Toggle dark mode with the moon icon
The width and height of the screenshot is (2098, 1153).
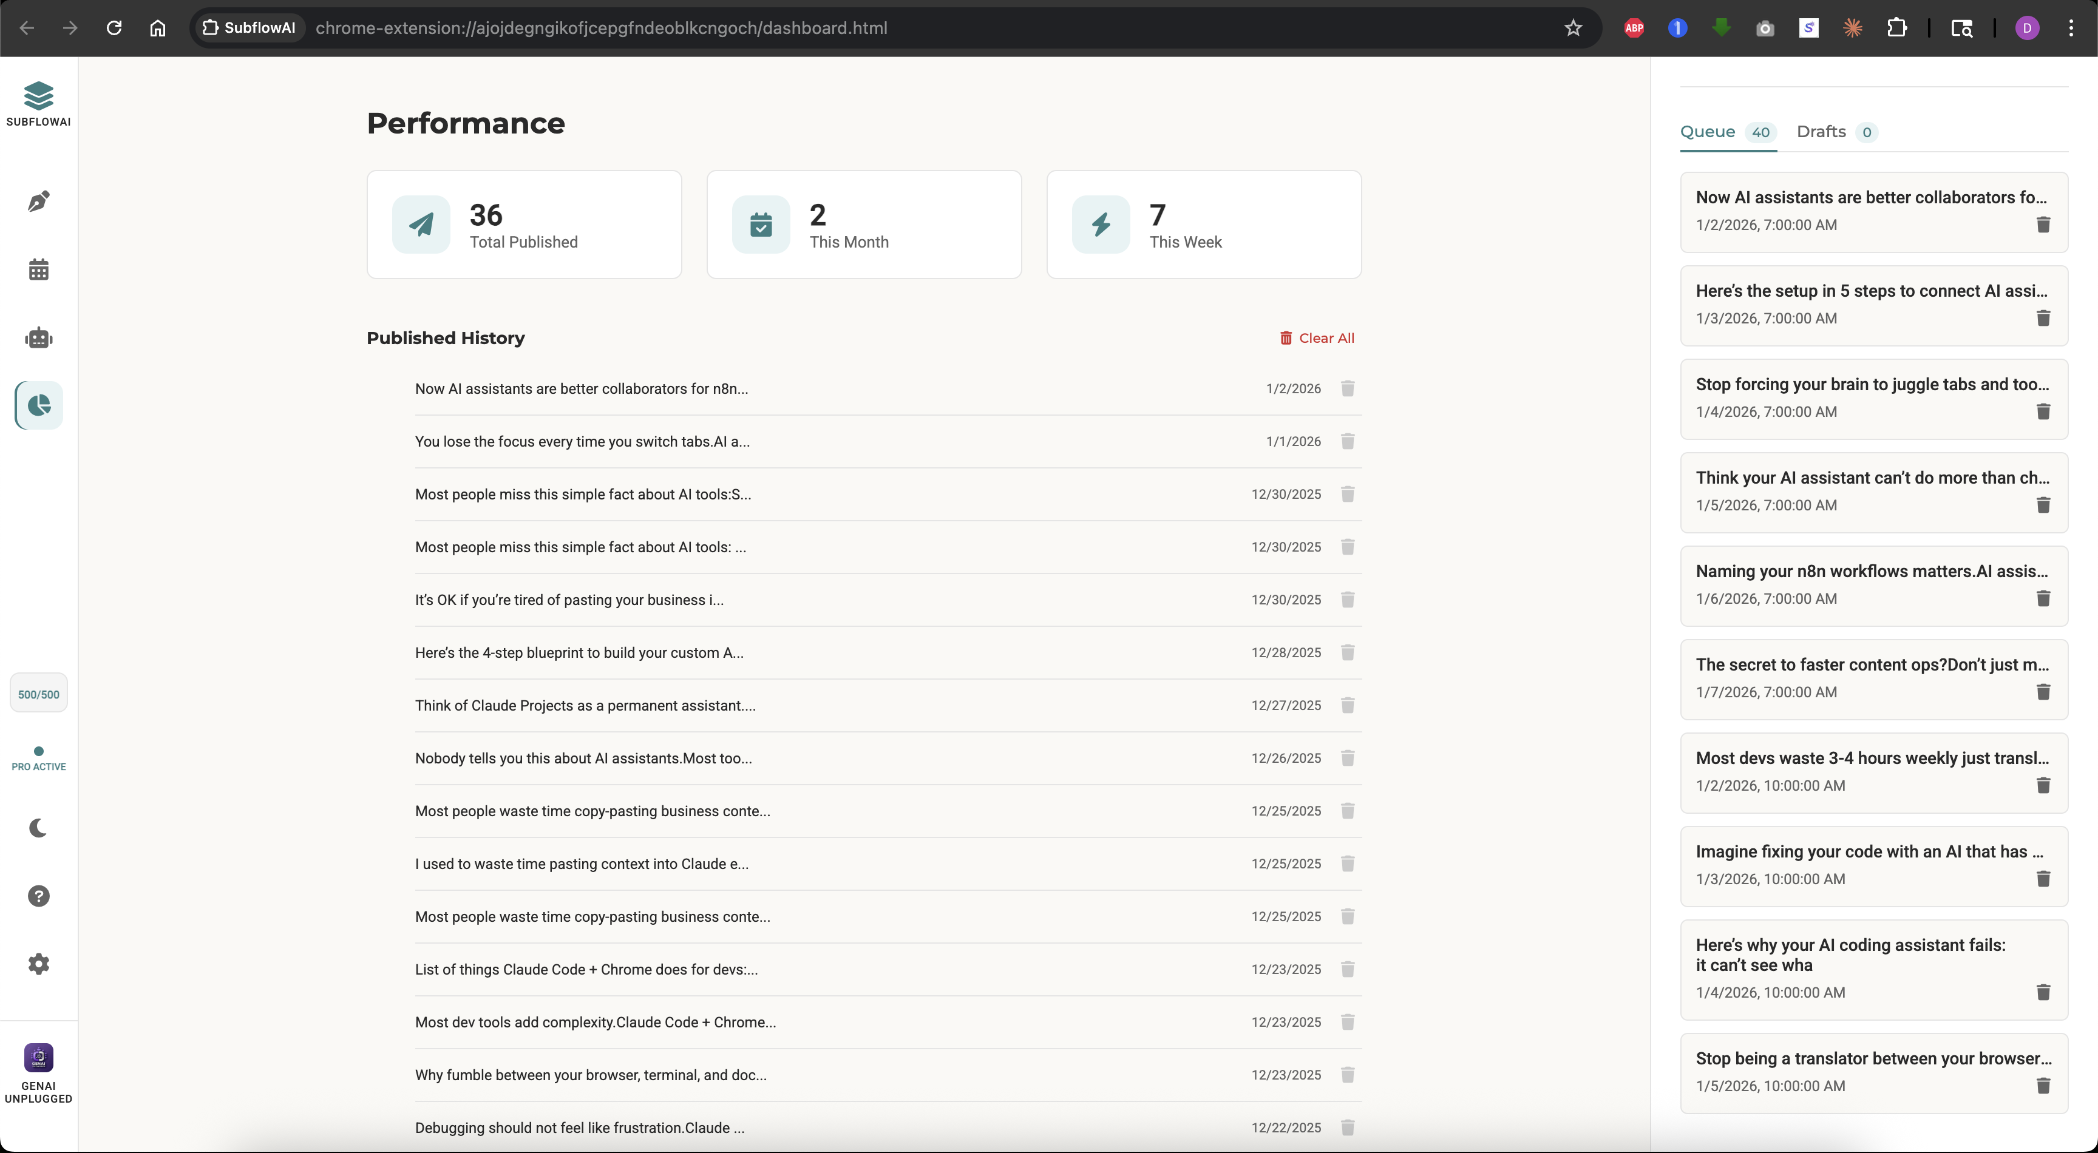(38, 828)
